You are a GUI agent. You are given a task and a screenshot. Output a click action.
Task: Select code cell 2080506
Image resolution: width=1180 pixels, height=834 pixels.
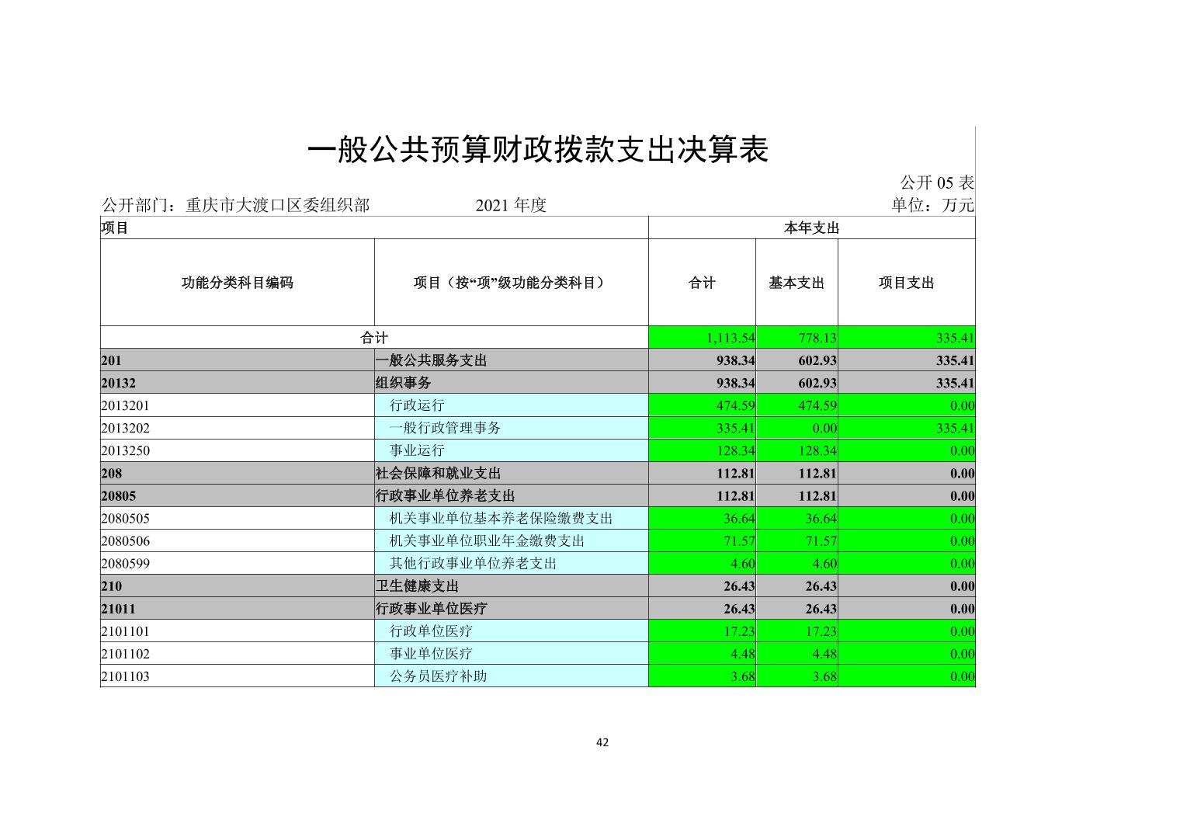(237, 540)
